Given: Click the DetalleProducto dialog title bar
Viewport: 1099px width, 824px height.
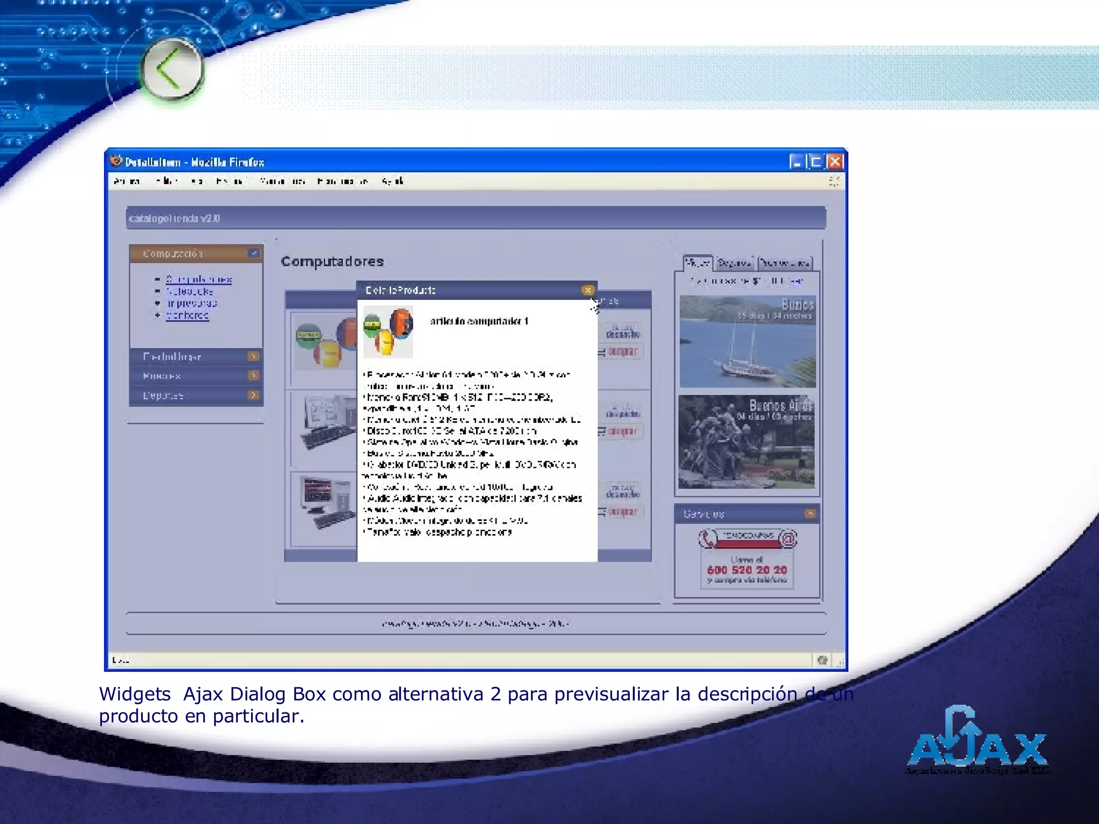Looking at the screenshot, I should [x=477, y=290].
